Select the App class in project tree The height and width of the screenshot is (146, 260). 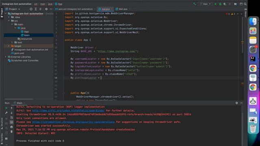click(26, 32)
